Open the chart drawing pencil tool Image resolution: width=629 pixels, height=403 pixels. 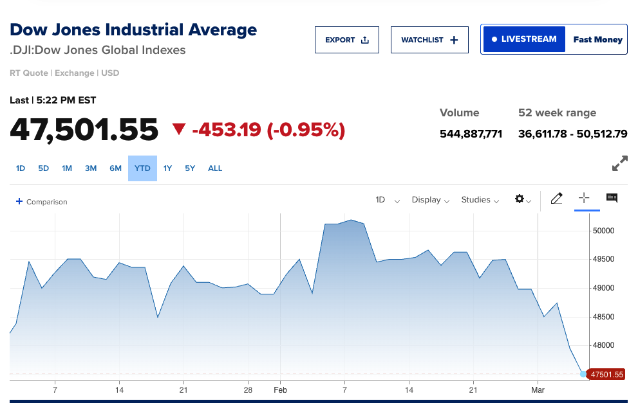tap(557, 199)
